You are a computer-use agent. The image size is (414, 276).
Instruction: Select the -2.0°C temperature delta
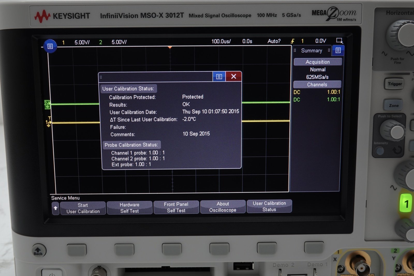coord(189,119)
